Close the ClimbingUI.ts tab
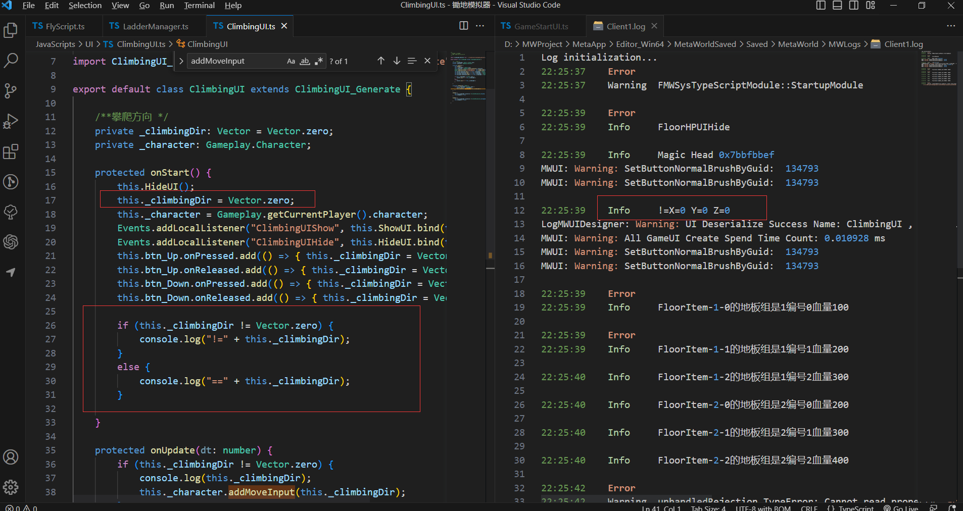Image resolution: width=963 pixels, height=511 pixels. click(284, 26)
